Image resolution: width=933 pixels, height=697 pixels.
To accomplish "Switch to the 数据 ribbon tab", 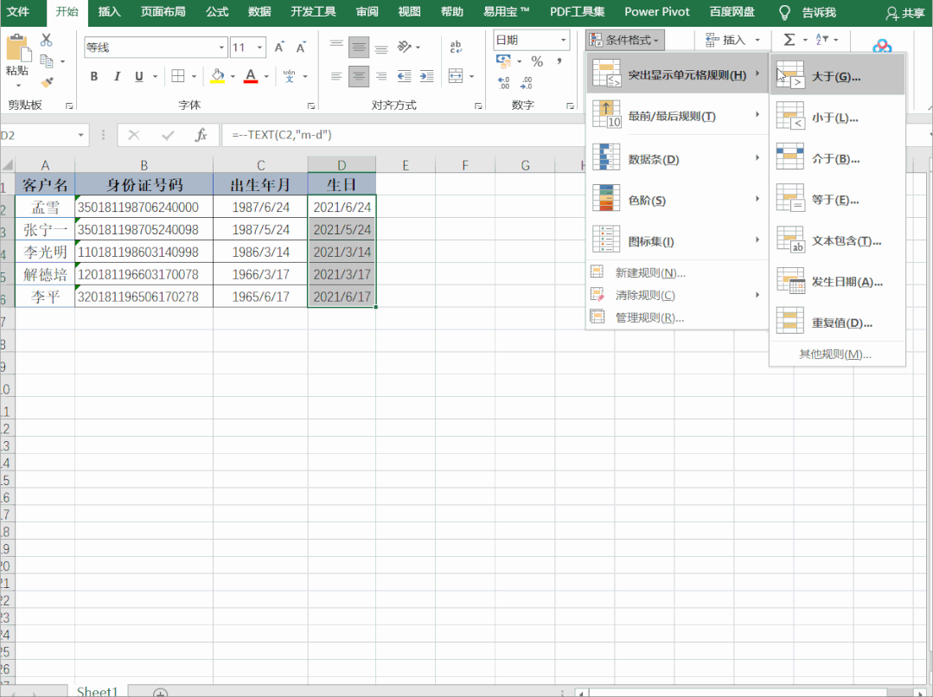I will (259, 12).
